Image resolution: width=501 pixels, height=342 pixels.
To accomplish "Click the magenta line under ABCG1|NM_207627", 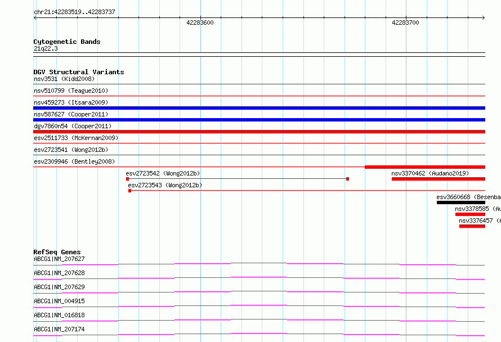I will coord(259,264).
